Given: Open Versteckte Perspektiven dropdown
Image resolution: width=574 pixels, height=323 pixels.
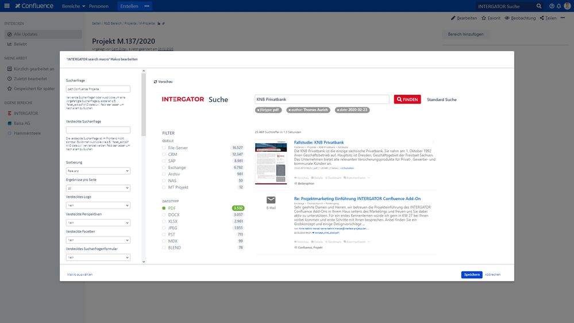Looking at the screenshot, I should (x=98, y=222).
